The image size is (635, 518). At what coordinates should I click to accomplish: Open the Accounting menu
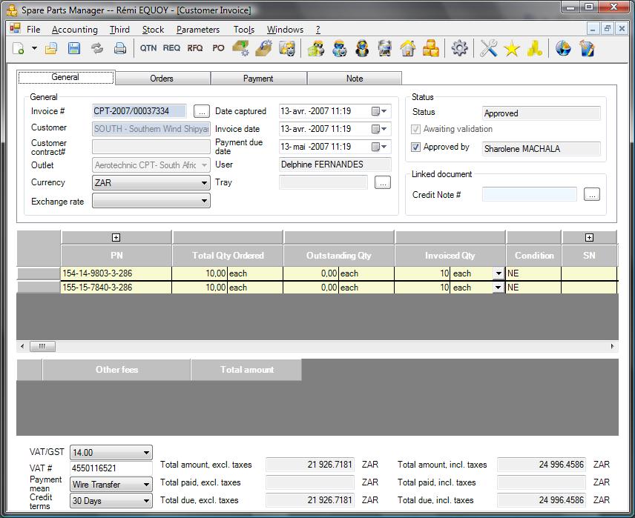(x=74, y=30)
